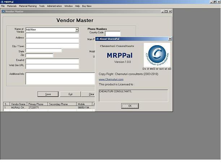Open the Help menu
This screenshot has width=221, height=166.
click(77, 6)
